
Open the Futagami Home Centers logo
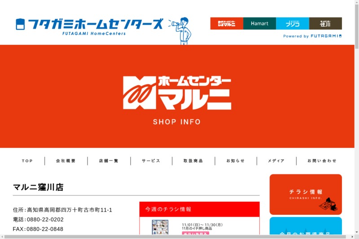point(89,26)
